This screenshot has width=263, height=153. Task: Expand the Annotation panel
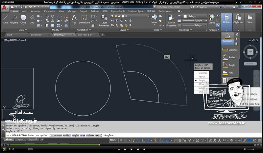point(84,30)
